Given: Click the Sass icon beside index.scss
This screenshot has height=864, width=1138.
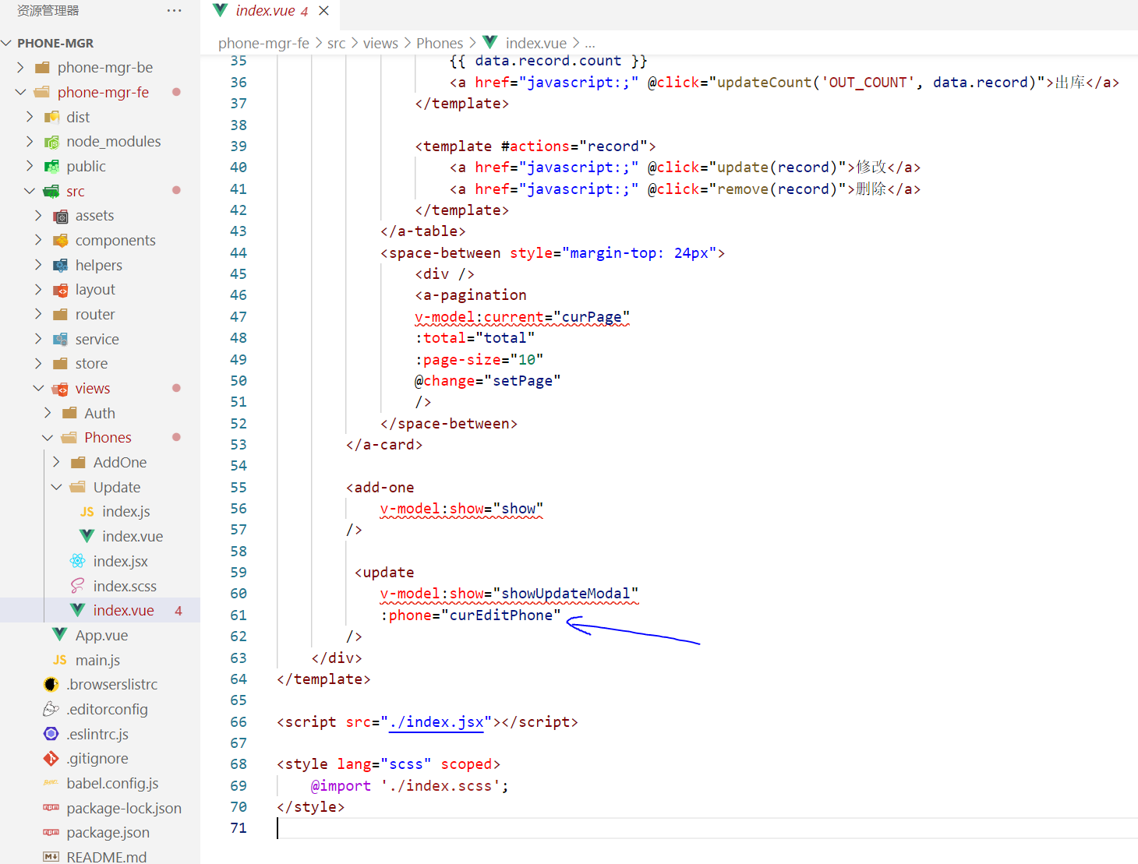Looking at the screenshot, I should click(78, 586).
